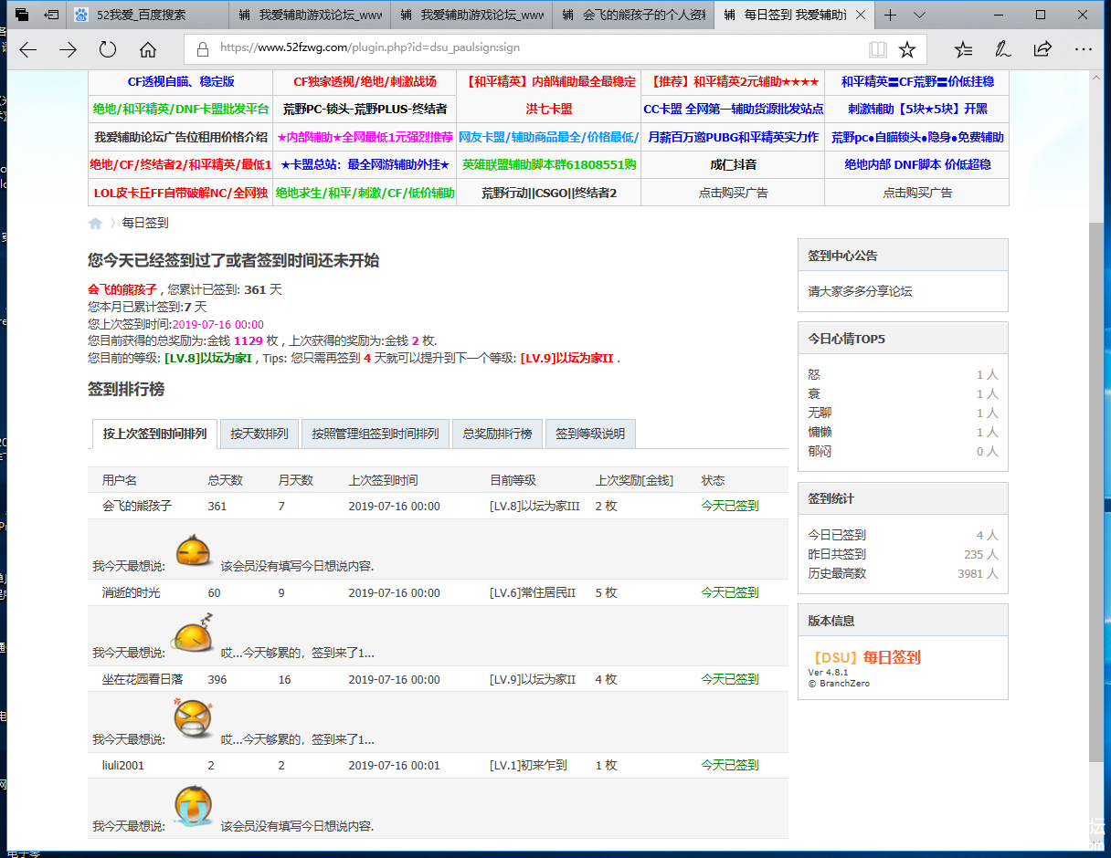
Task: Open the browser home page
Action: [x=148, y=49]
